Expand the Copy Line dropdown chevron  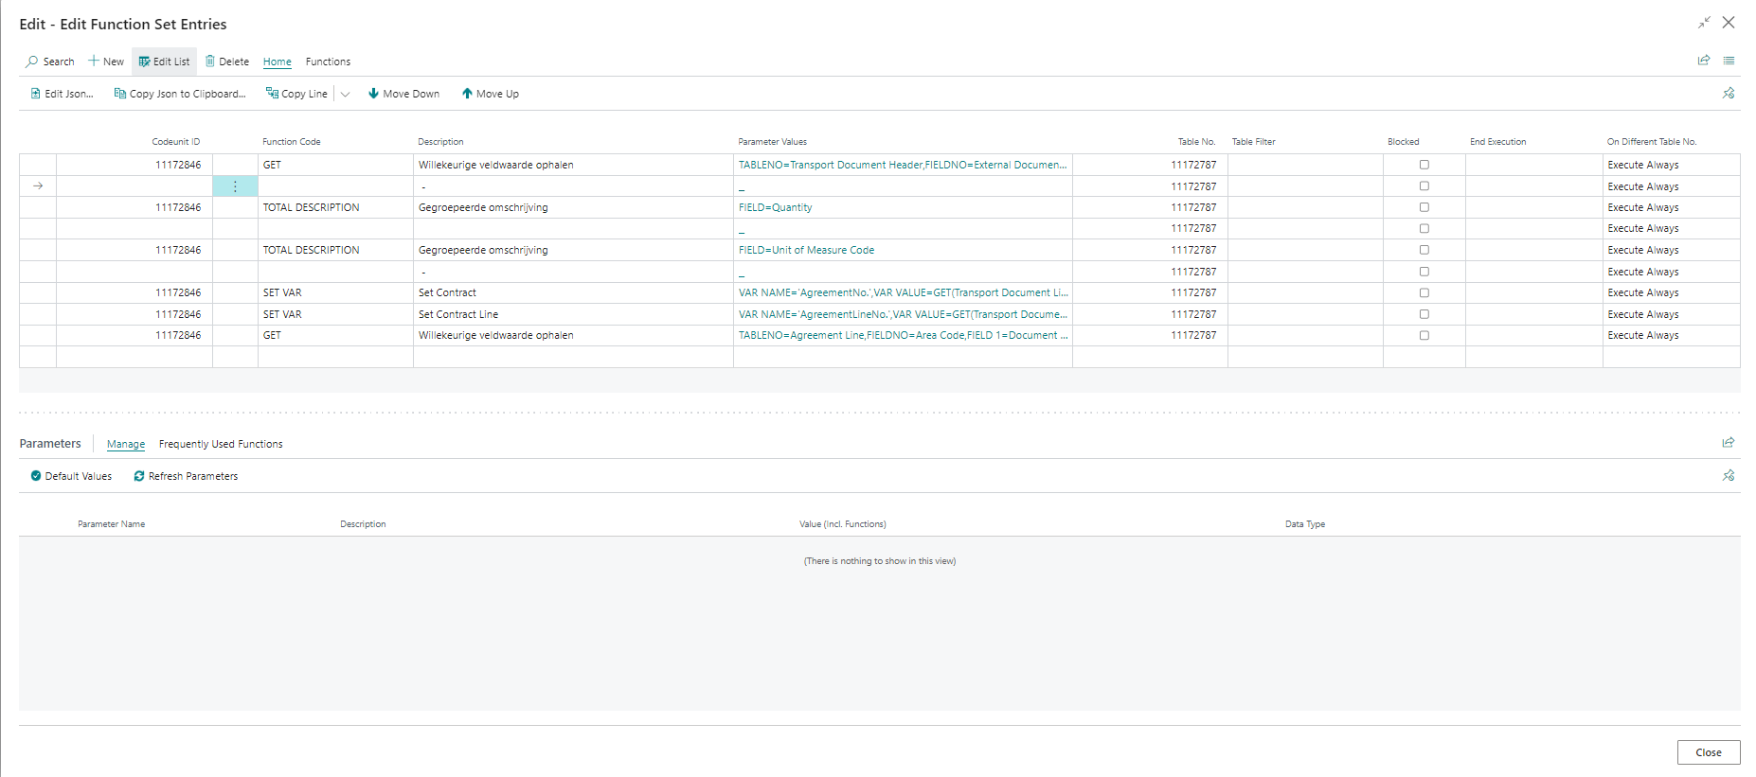tap(345, 94)
